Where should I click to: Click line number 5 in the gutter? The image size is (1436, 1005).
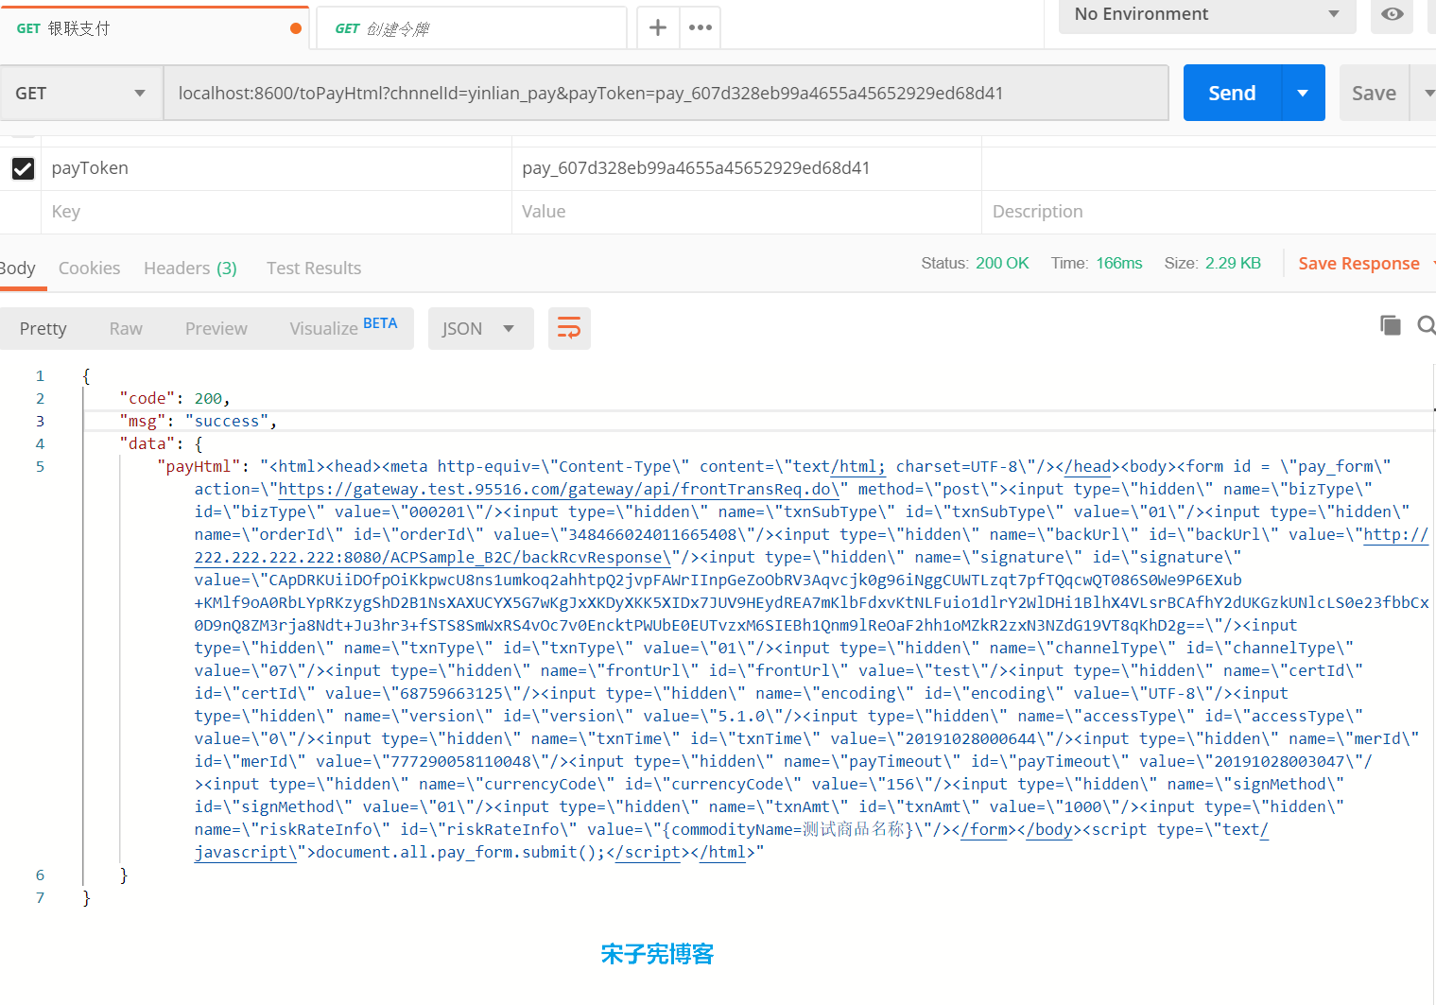pyautogui.click(x=40, y=466)
